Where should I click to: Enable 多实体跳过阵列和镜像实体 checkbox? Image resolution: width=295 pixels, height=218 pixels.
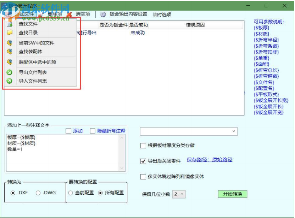point(143,177)
